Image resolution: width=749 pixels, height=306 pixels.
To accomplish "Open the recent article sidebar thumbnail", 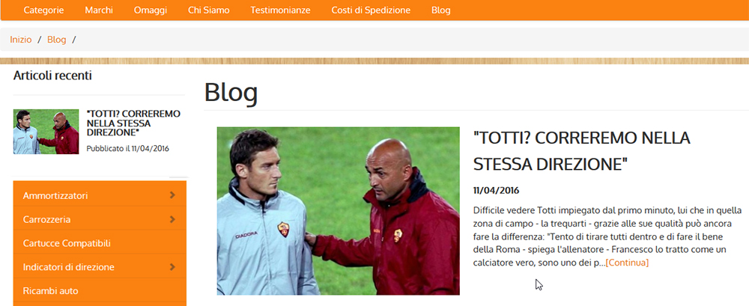I will tap(46, 131).
